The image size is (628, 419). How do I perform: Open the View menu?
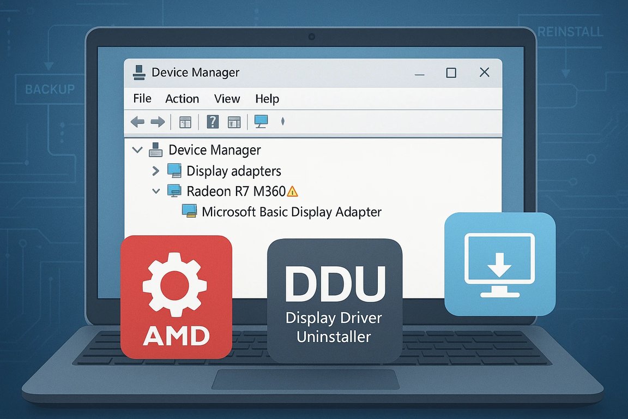[227, 99]
